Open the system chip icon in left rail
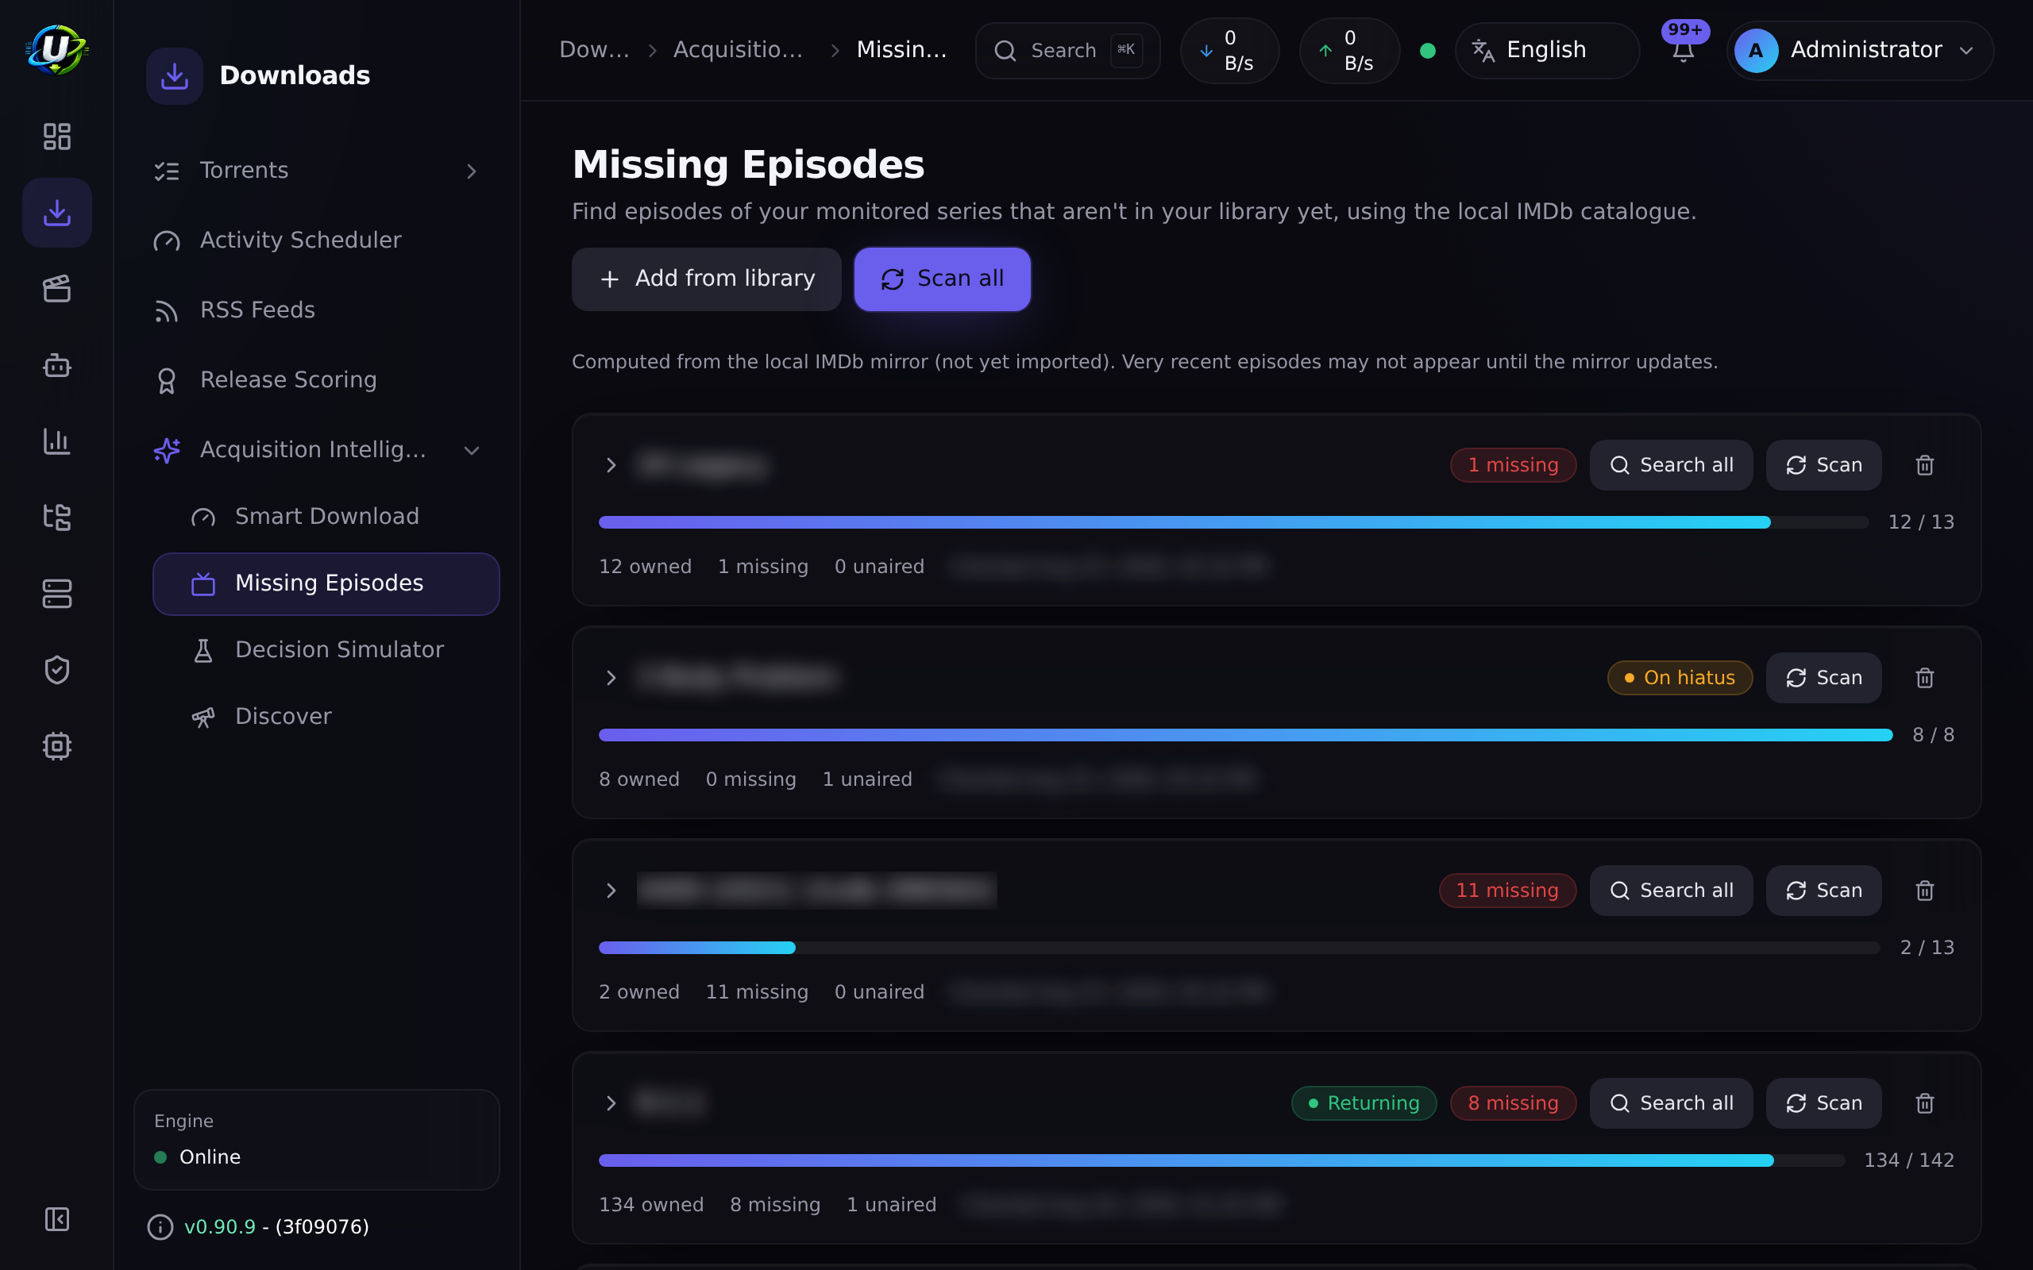The image size is (2033, 1270). point(56,746)
